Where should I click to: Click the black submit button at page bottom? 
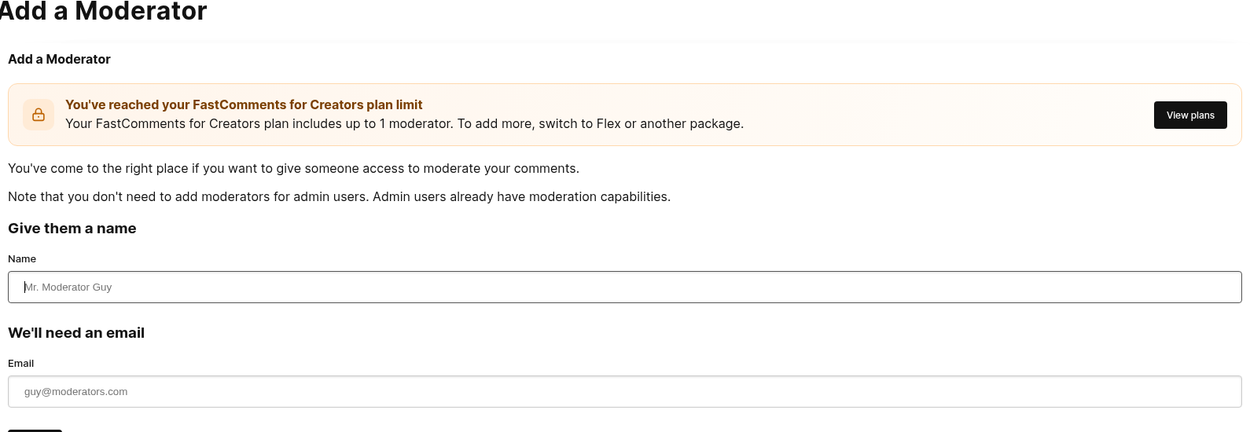[35, 430]
